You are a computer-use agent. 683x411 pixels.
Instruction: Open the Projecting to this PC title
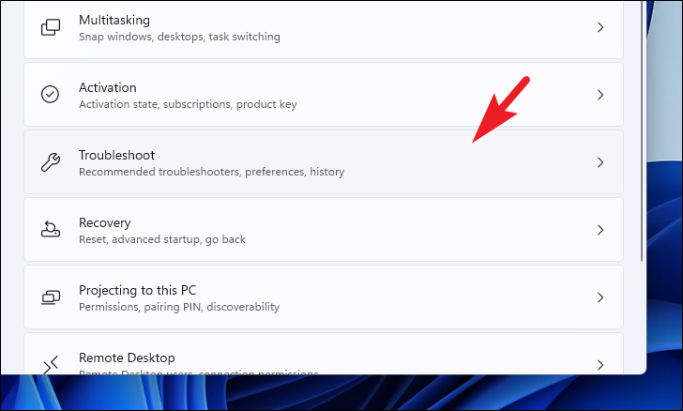click(138, 290)
